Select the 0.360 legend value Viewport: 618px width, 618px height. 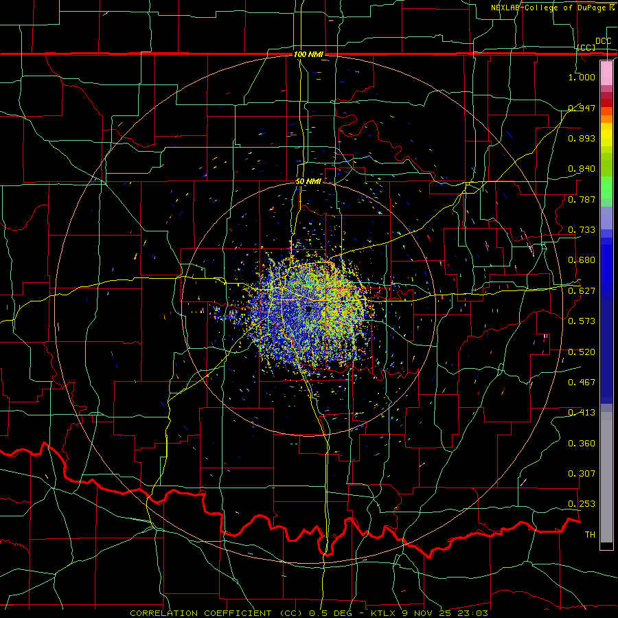[x=582, y=444]
